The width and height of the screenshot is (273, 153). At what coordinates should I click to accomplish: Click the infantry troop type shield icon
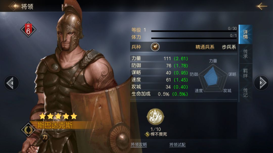coord(155,47)
